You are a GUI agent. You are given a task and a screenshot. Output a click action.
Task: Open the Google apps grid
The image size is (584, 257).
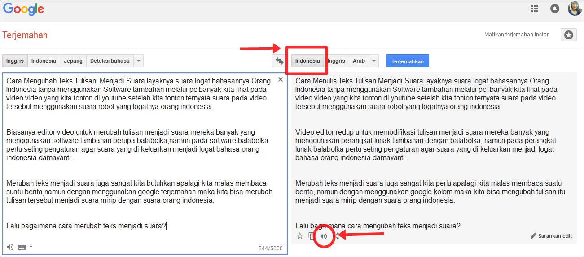coord(534,9)
